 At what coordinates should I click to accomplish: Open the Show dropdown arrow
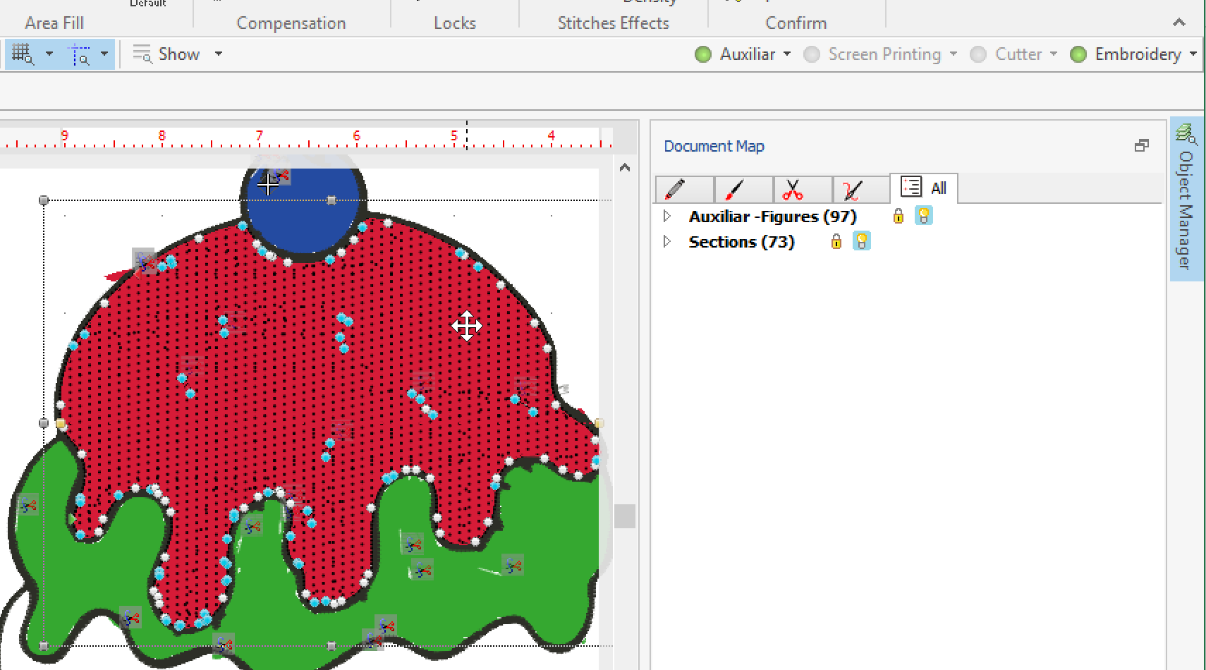[219, 54]
